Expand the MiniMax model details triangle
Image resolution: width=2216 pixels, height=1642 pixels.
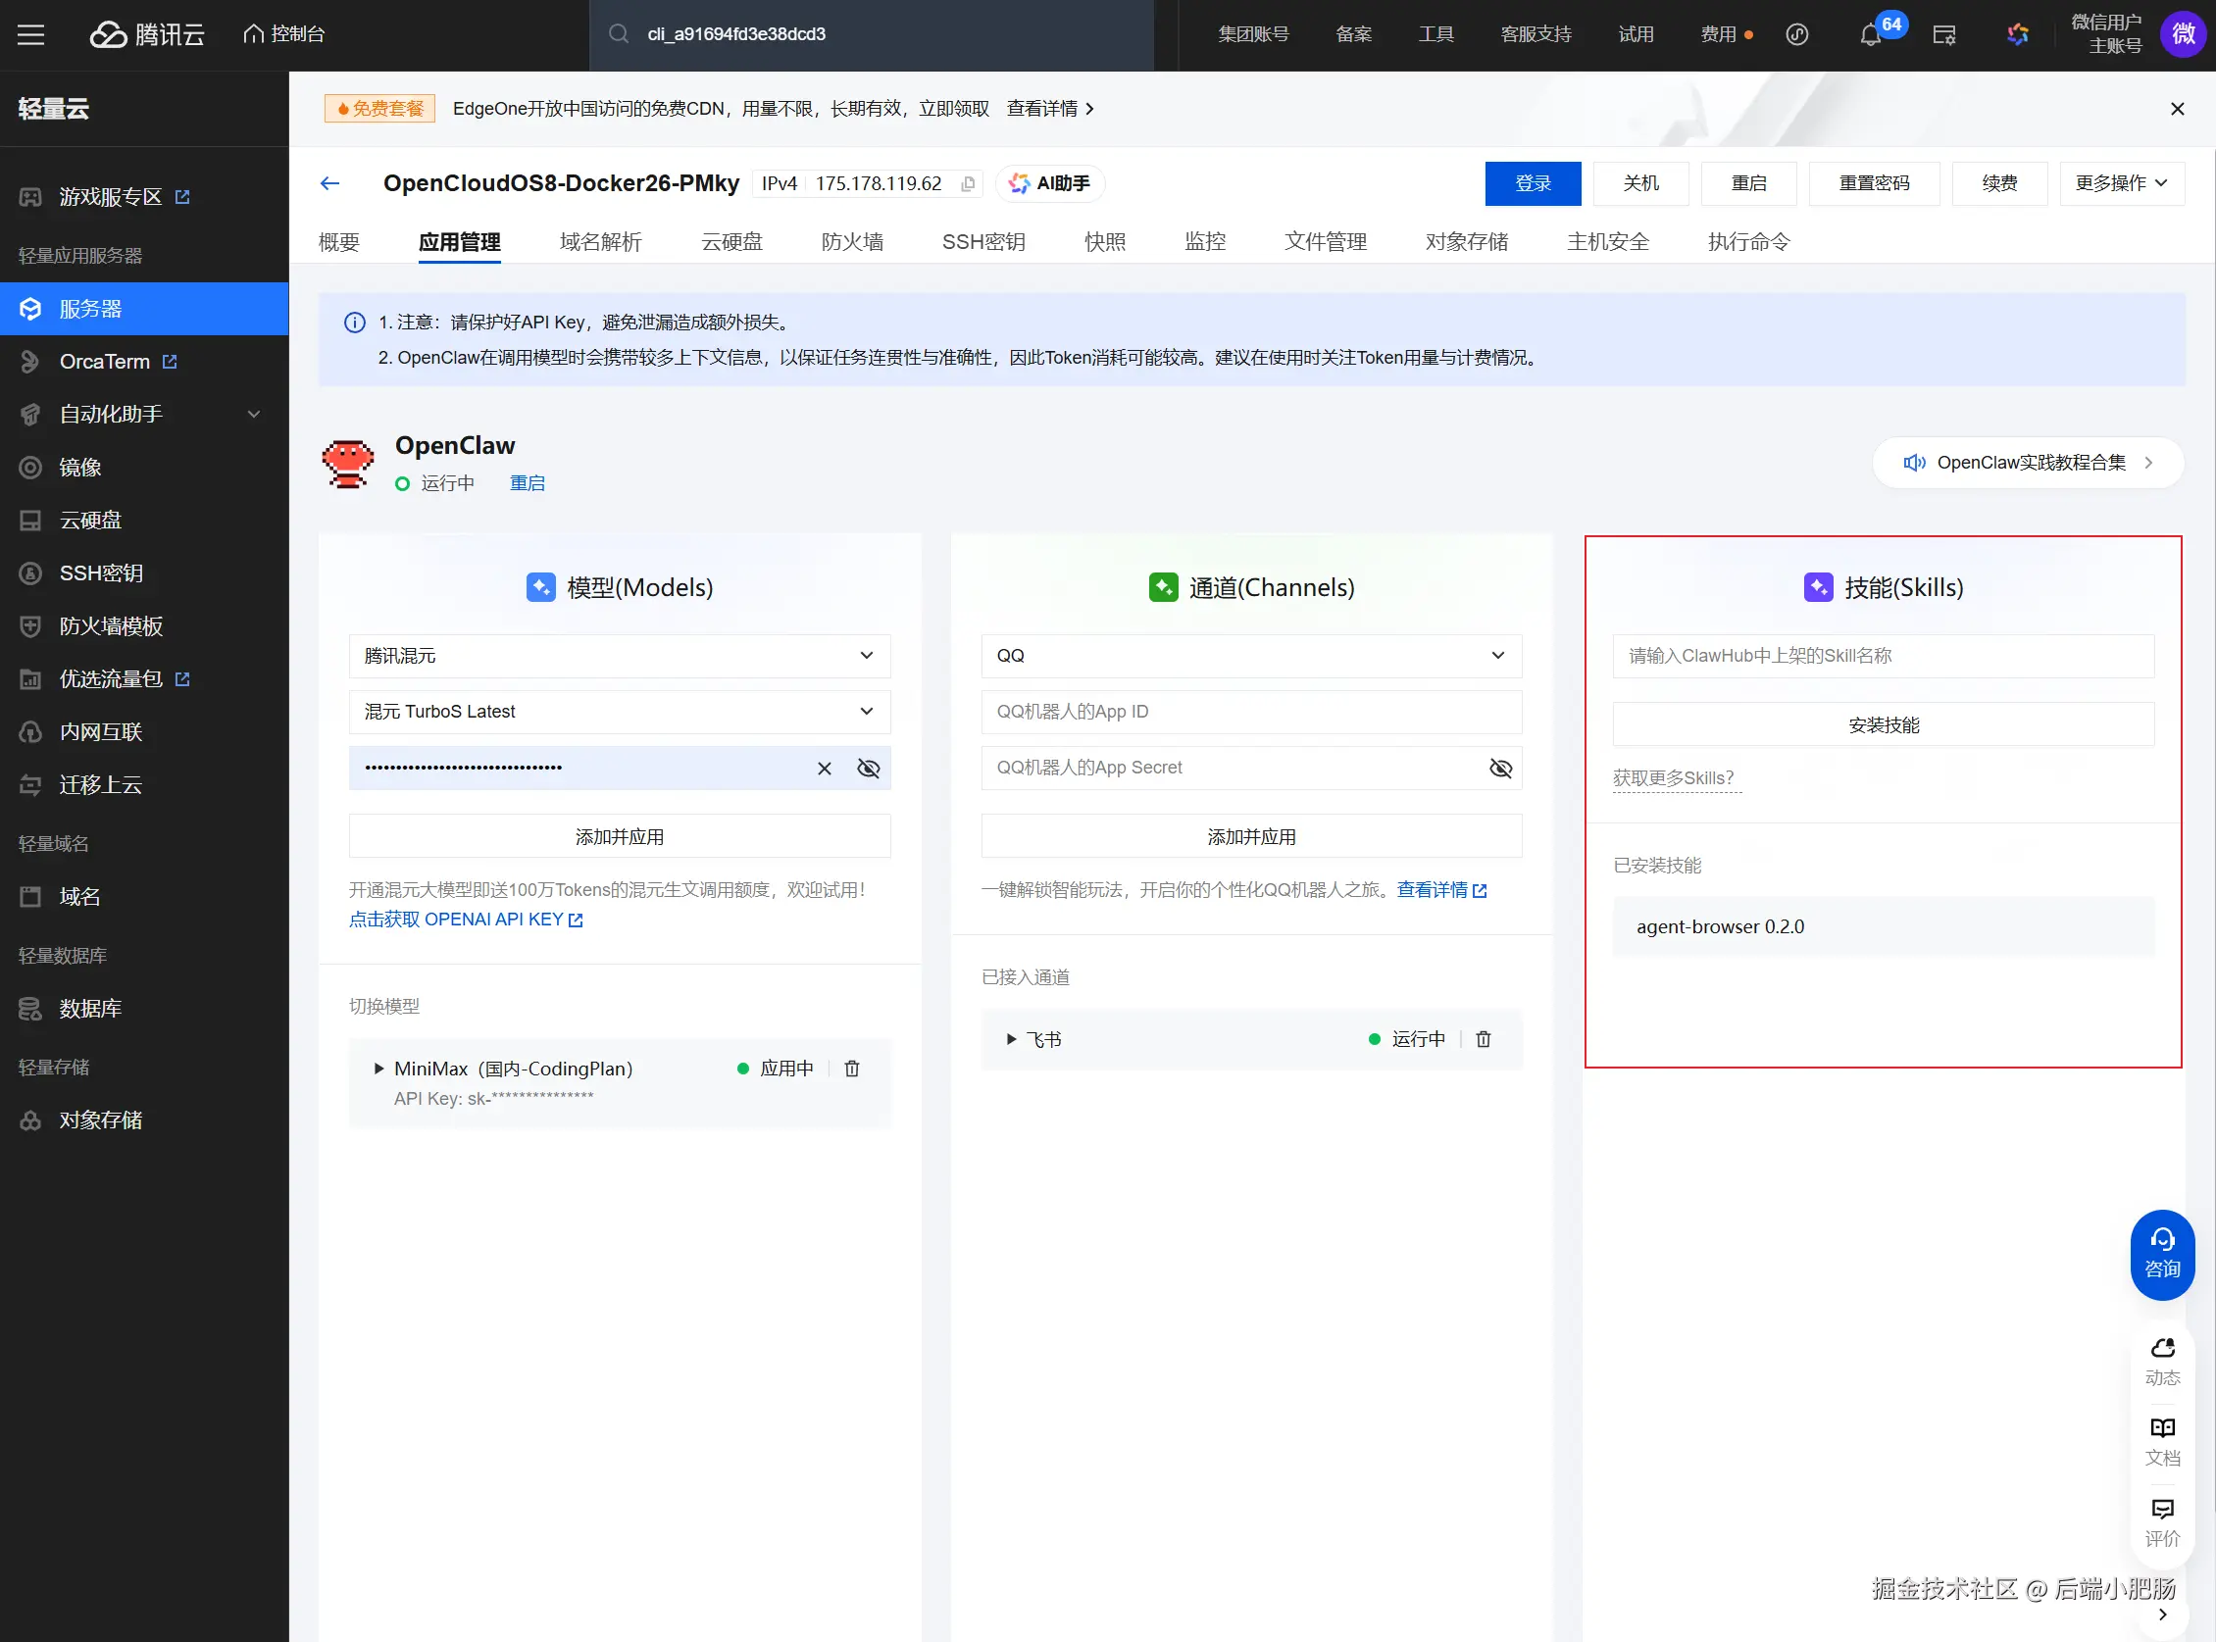click(378, 1069)
